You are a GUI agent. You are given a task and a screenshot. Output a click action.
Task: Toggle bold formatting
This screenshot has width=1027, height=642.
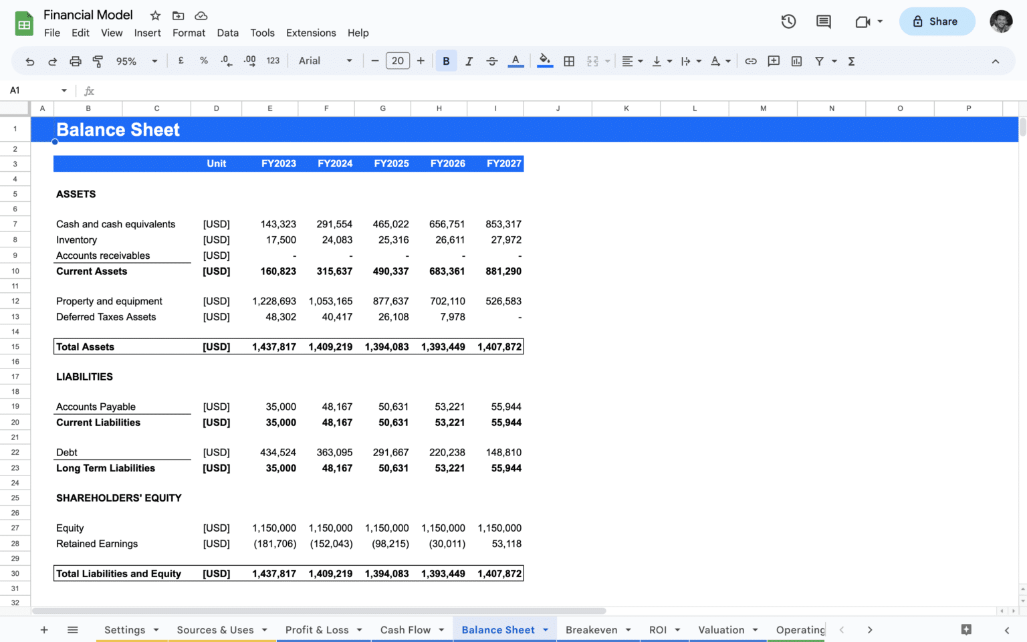point(446,61)
